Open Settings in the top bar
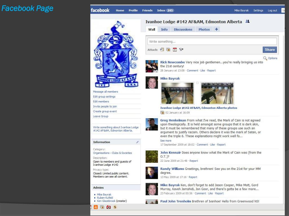289x216 pixels. pyautogui.click(x=258, y=10)
